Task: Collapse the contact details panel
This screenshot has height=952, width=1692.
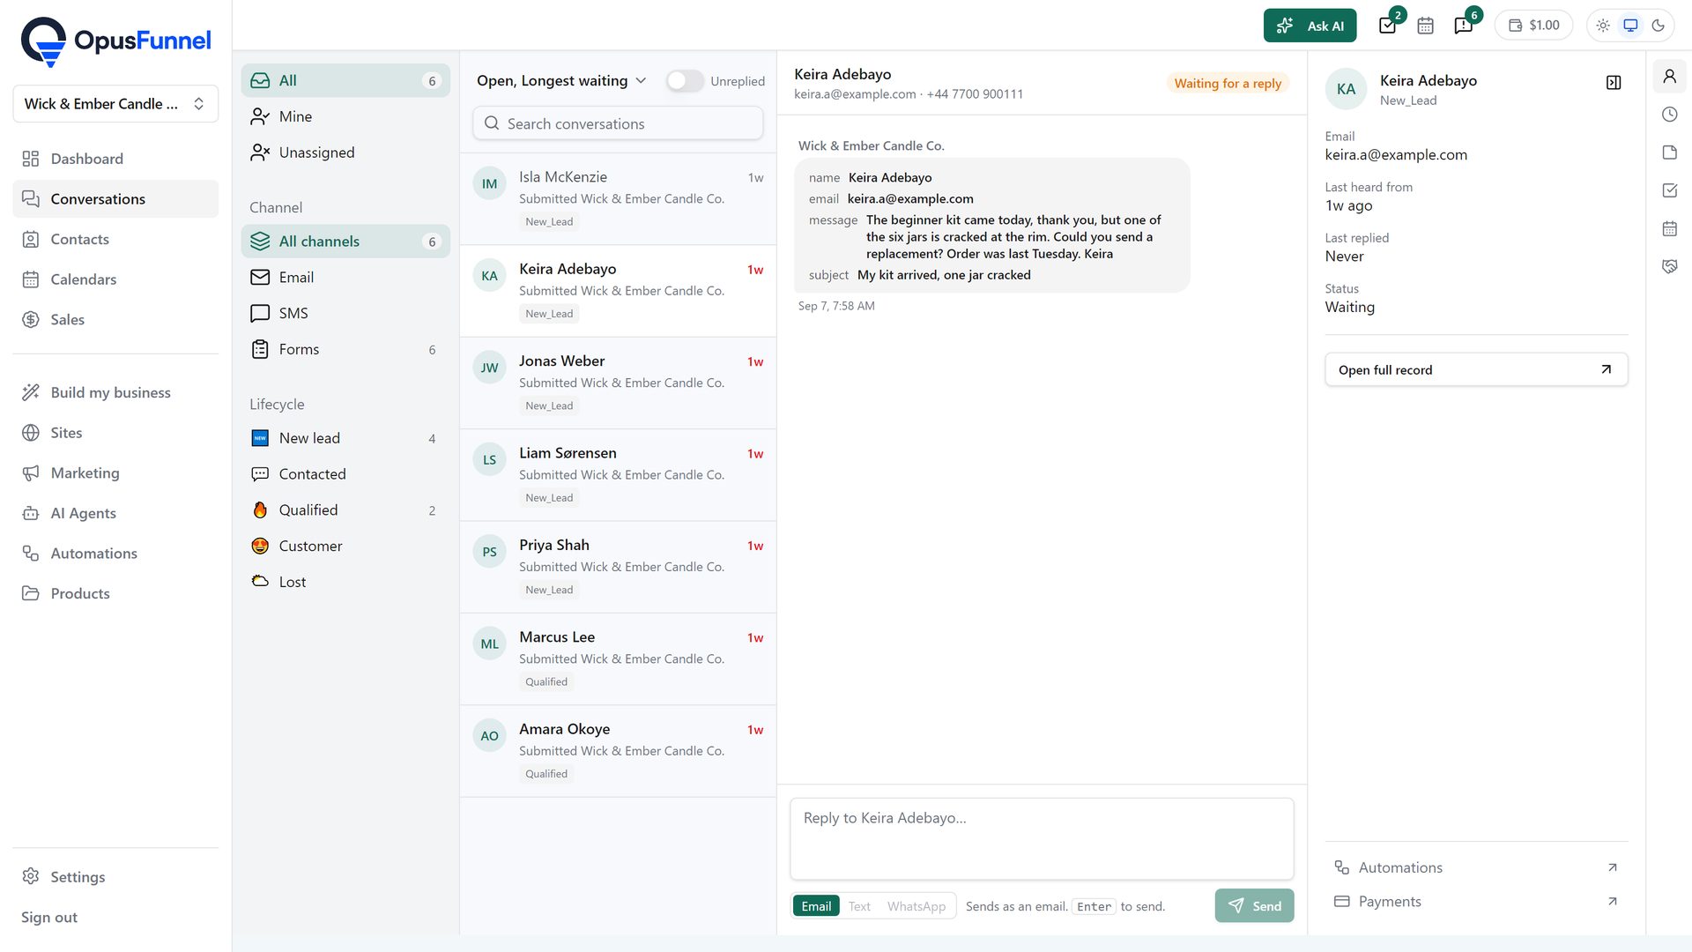Action: click(x=1614, y=82)
